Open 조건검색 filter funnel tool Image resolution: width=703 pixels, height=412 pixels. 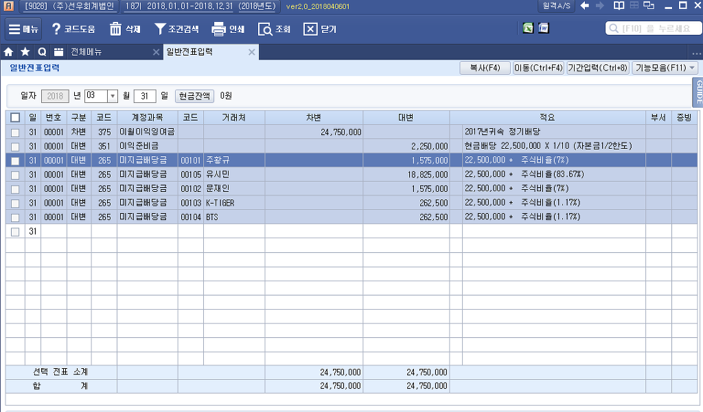[160, 29]
